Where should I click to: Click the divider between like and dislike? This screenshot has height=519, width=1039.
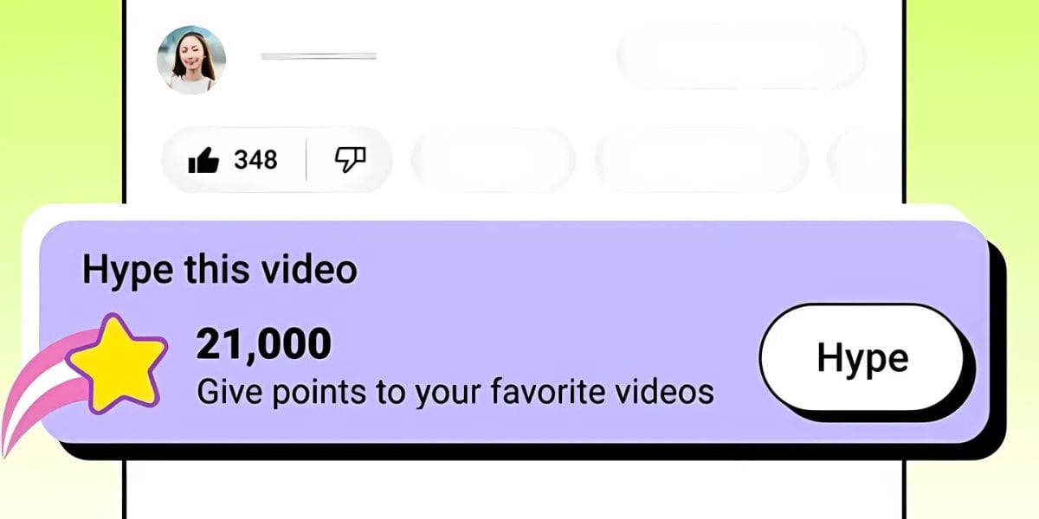tap(306, 160)
